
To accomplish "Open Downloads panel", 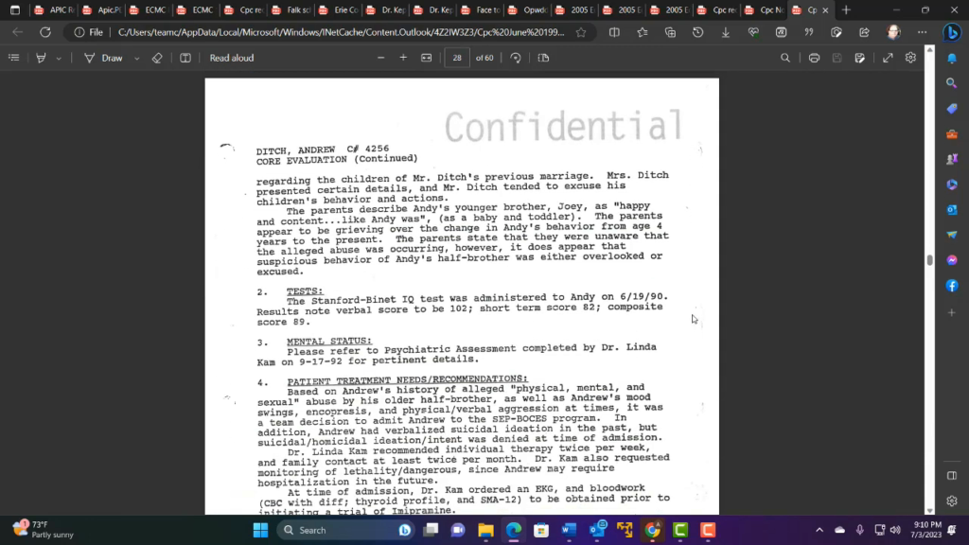I will [x=726, y=32].
